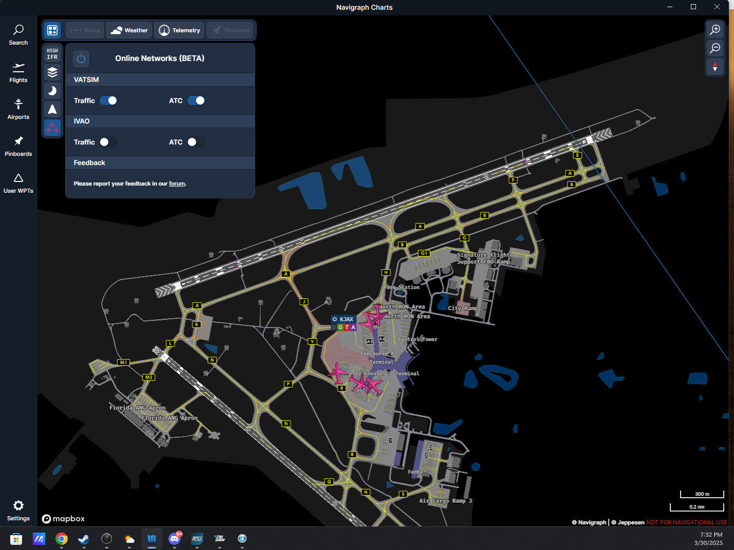Image resolution: width=734 pixels, height=550 pixels.
Task: Click the panel layout icon beside Route
Action: (52, 30)
